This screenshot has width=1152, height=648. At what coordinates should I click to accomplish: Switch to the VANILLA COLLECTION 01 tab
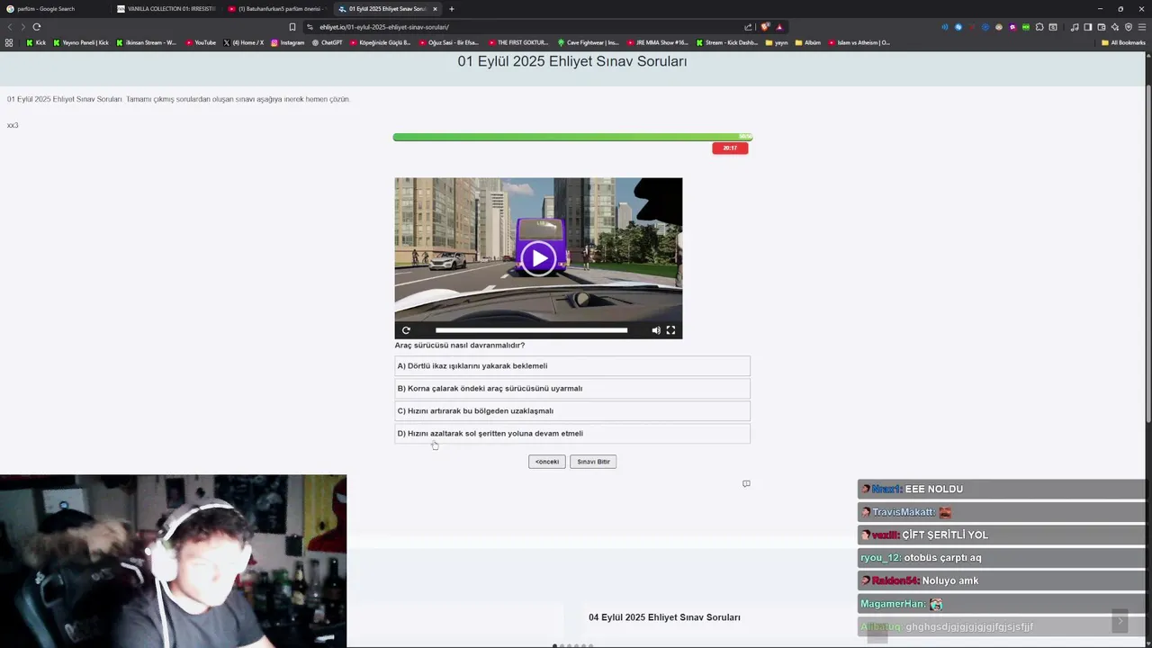point(166,9)
